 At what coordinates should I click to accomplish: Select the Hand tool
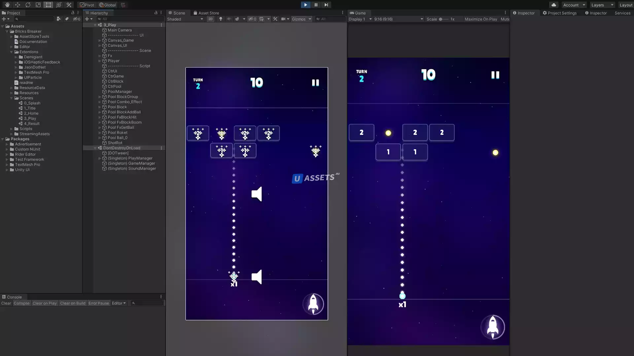coord(7,5)
